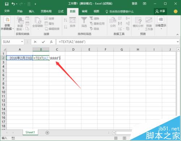Click the 编辑链接 edit links button
The width and height of the screenshot is (181, 141).
tap(52, 29)
